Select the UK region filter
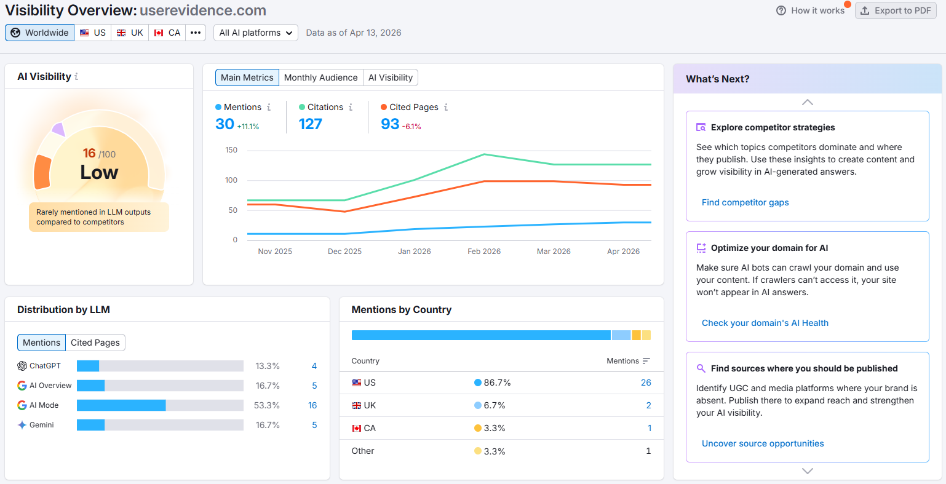The height and width of the screenshot is (484, 946). click(130, 33)
